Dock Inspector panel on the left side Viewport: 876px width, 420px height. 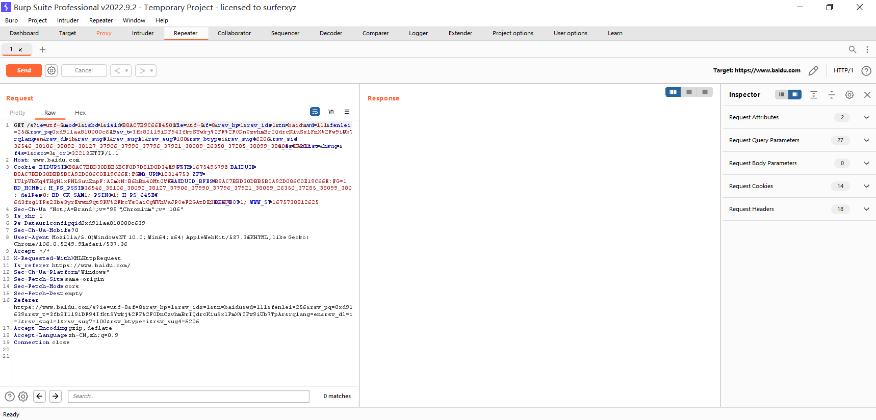pos(782,94)
